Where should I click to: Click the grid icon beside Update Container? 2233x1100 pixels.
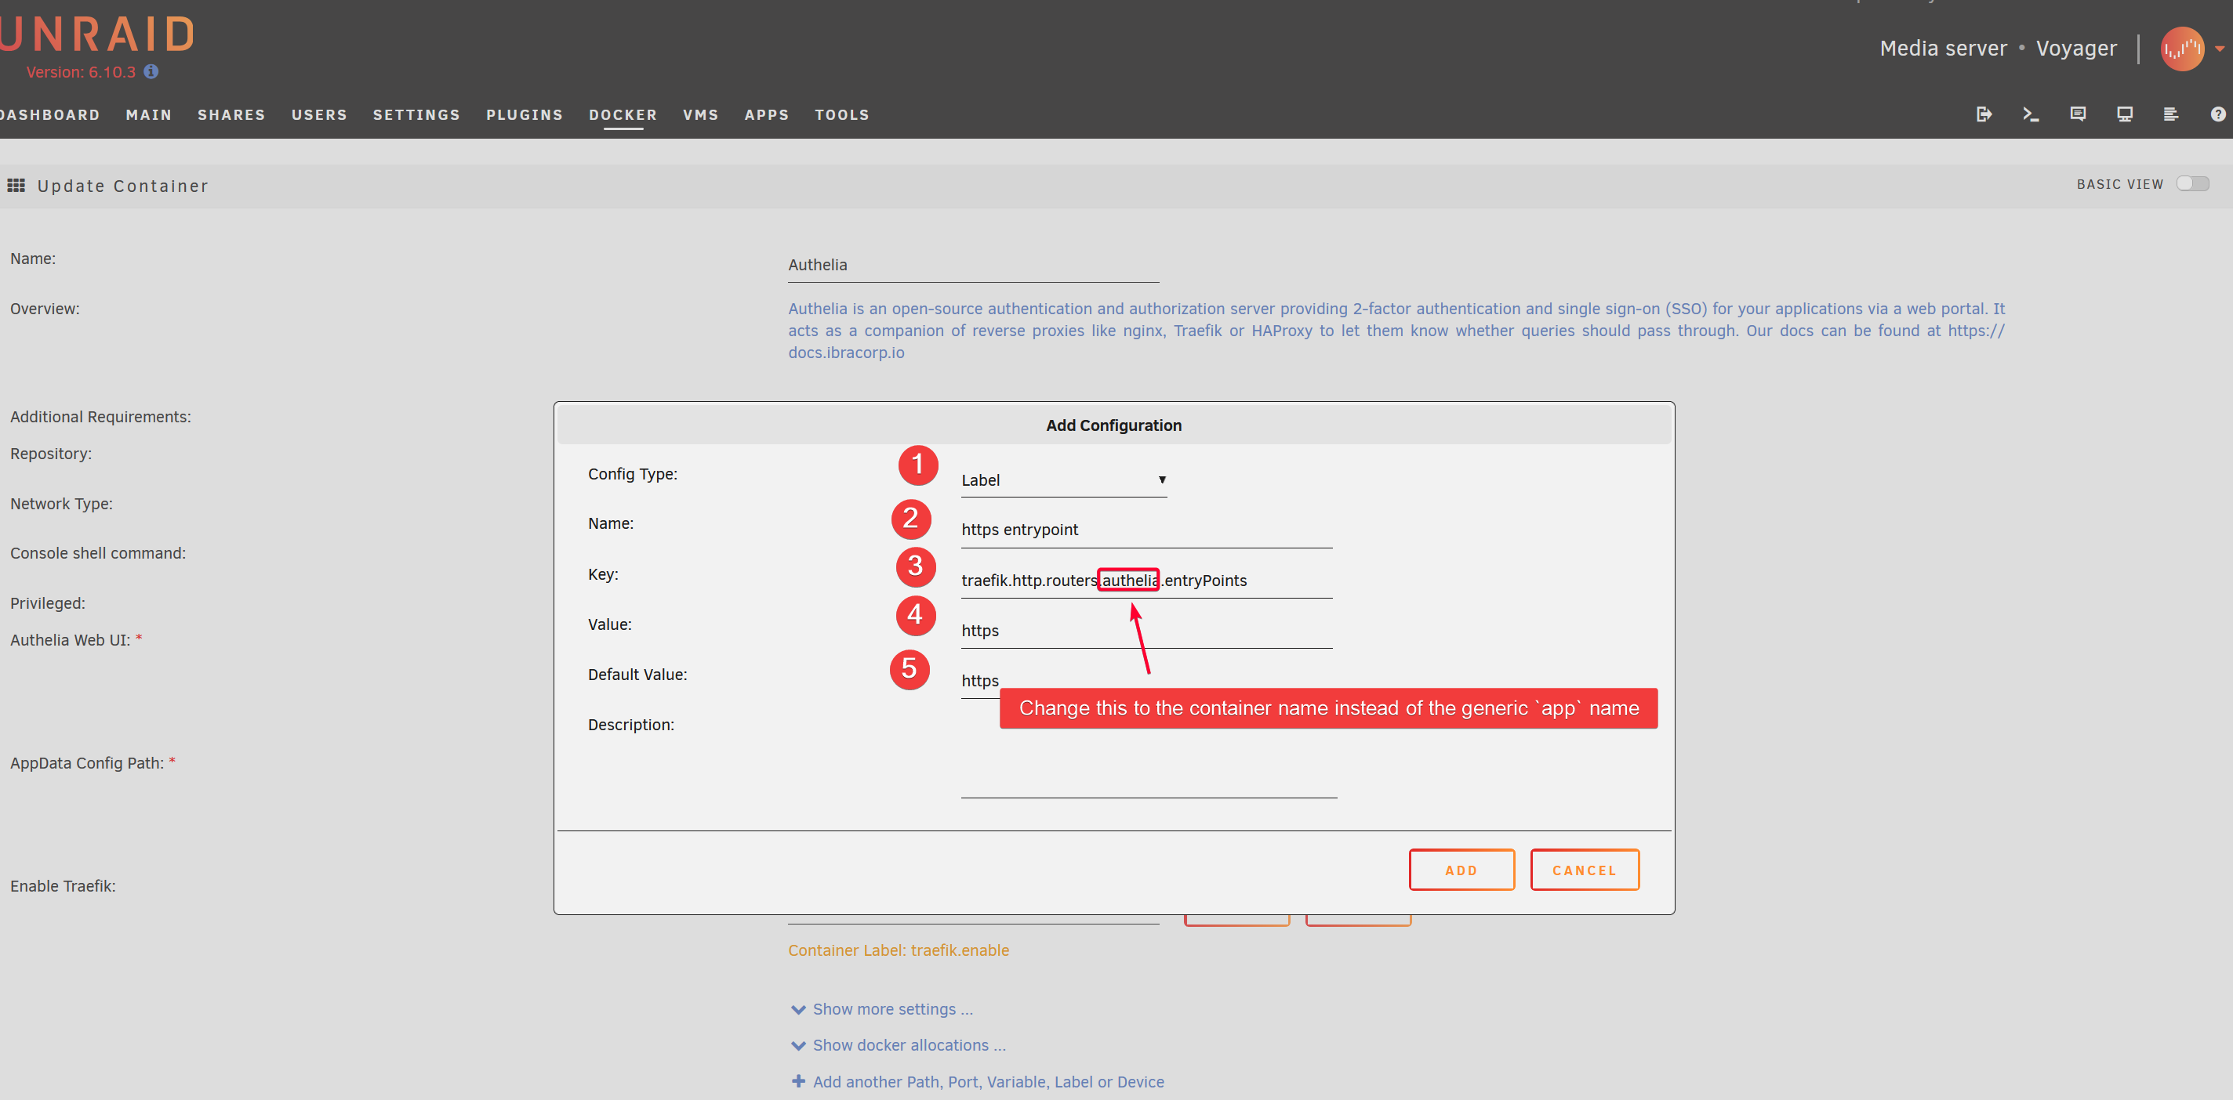16,186
